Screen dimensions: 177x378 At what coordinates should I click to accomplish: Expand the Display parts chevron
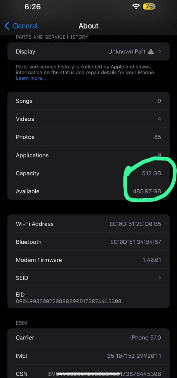[x=160, y=52]
